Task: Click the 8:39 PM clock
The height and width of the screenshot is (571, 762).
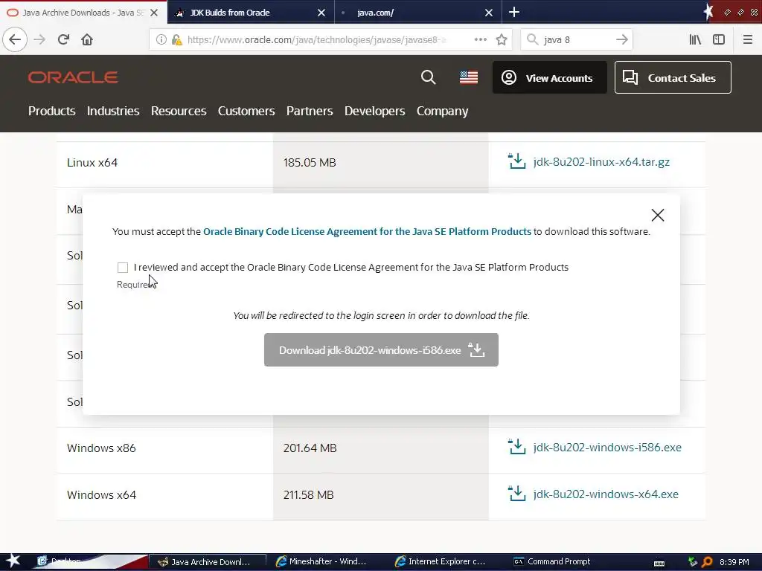Action: pos(734,562)
